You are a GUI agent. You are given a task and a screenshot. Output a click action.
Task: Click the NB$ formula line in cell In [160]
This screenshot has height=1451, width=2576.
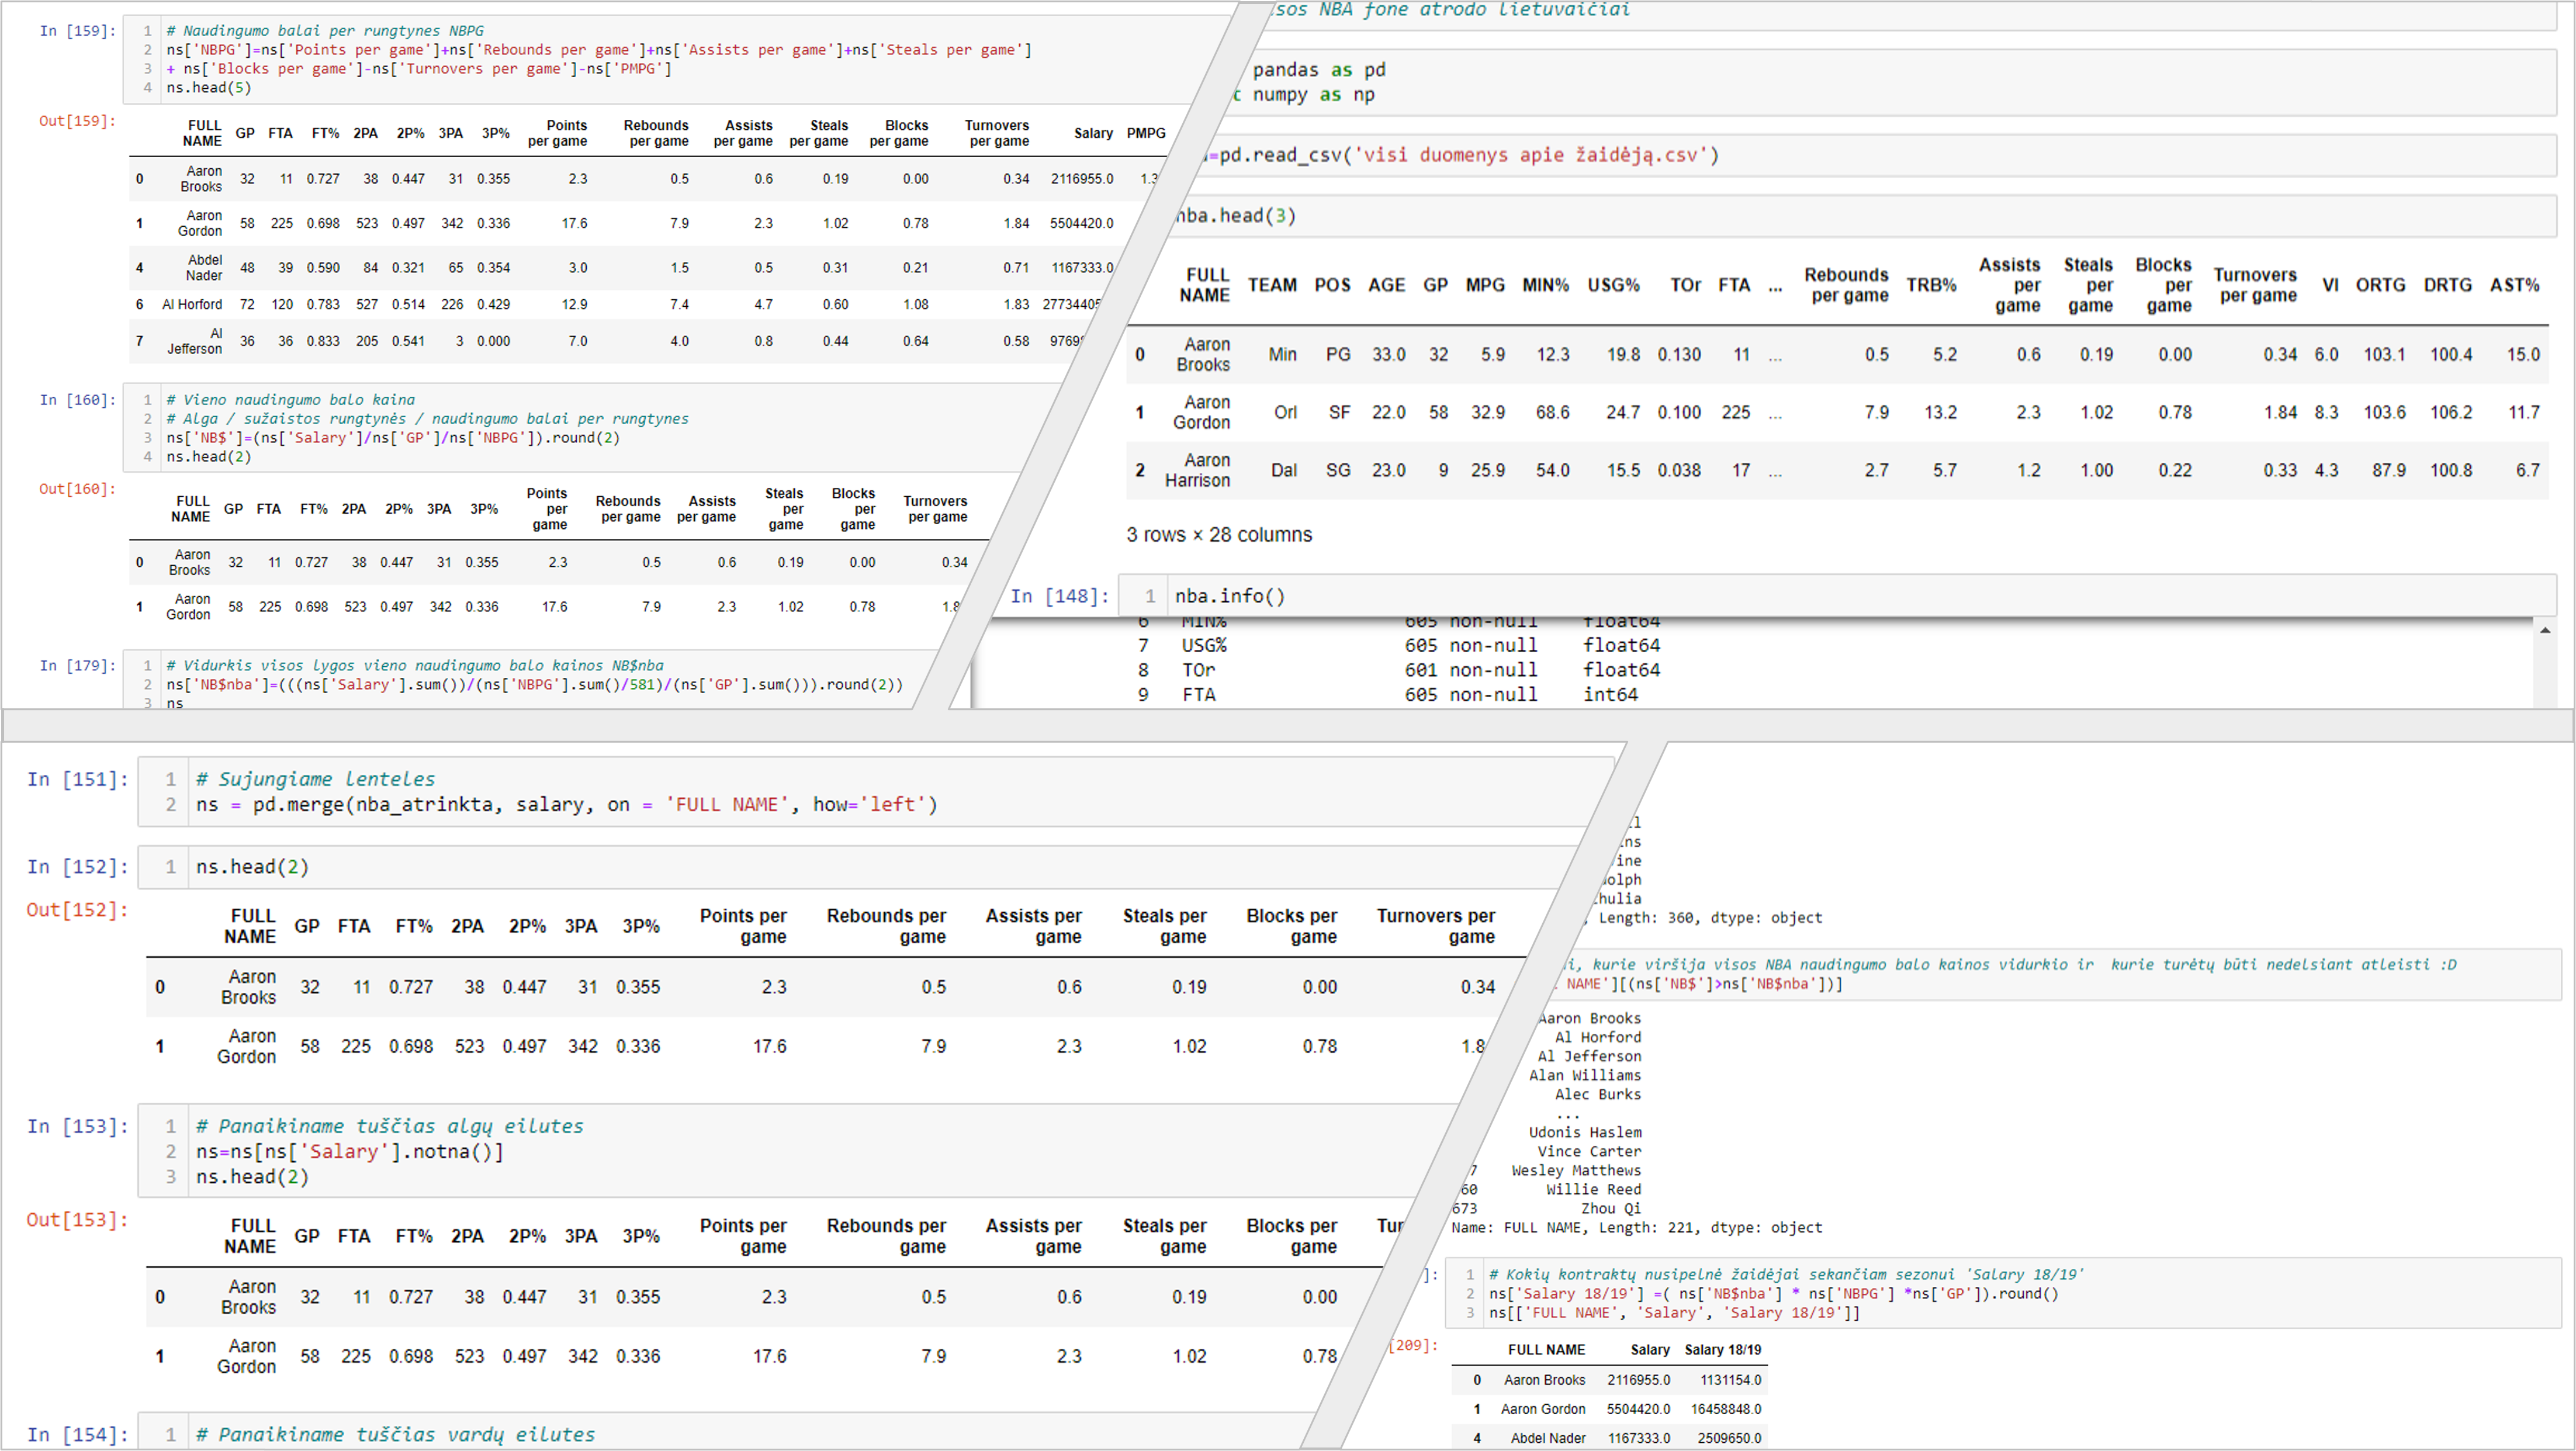tap(393, 438)
